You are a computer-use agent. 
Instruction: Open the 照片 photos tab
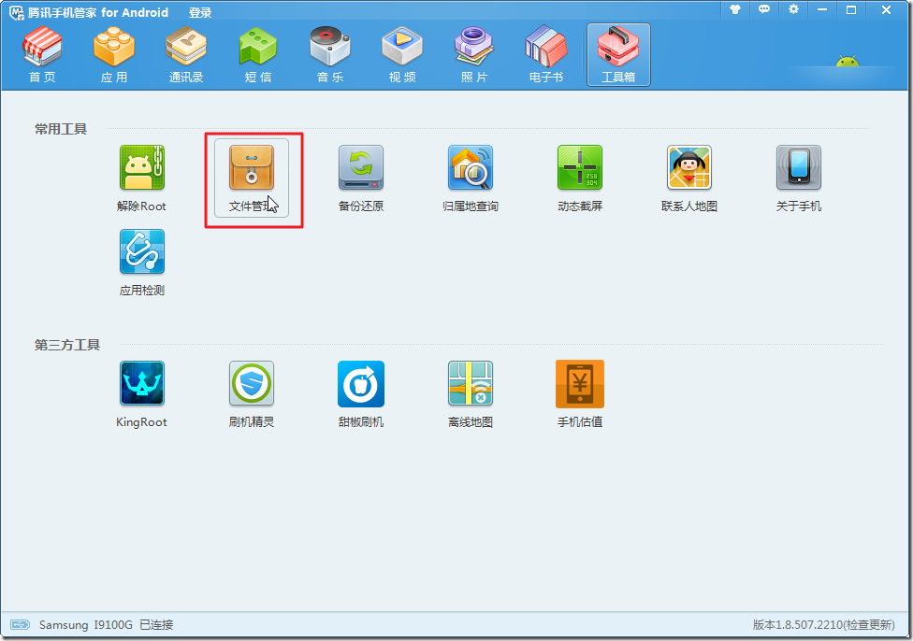(474, 55)
